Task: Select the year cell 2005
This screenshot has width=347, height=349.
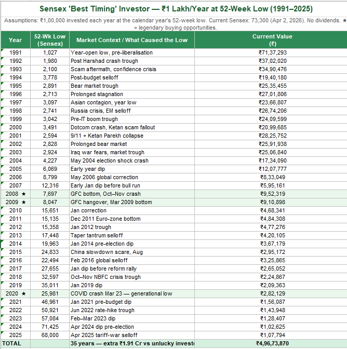Action: point(16,169)
